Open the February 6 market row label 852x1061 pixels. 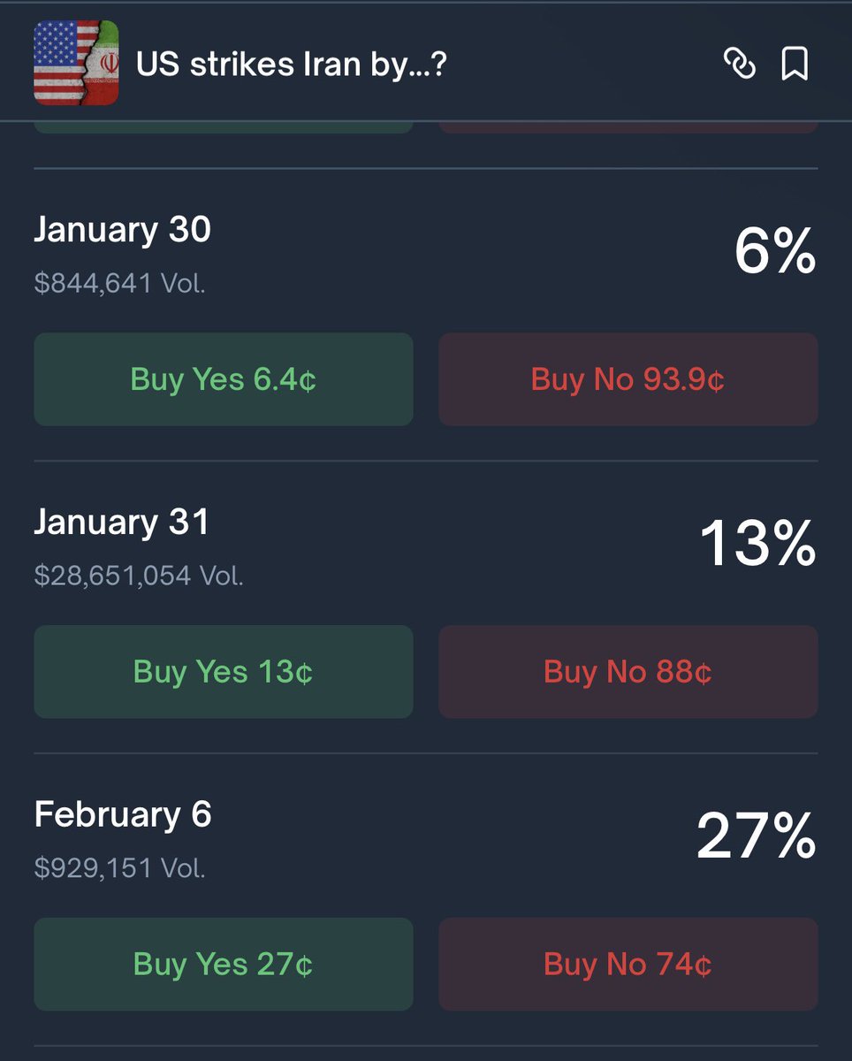point(123,814)
